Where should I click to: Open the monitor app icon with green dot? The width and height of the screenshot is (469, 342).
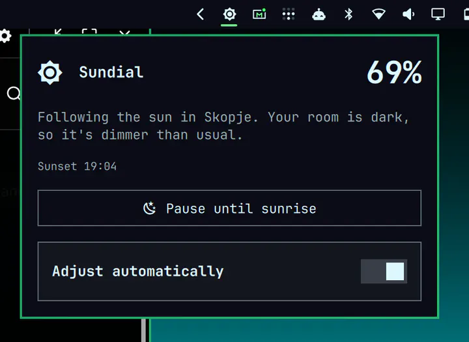pyautogui.click(x=259, y=14)
